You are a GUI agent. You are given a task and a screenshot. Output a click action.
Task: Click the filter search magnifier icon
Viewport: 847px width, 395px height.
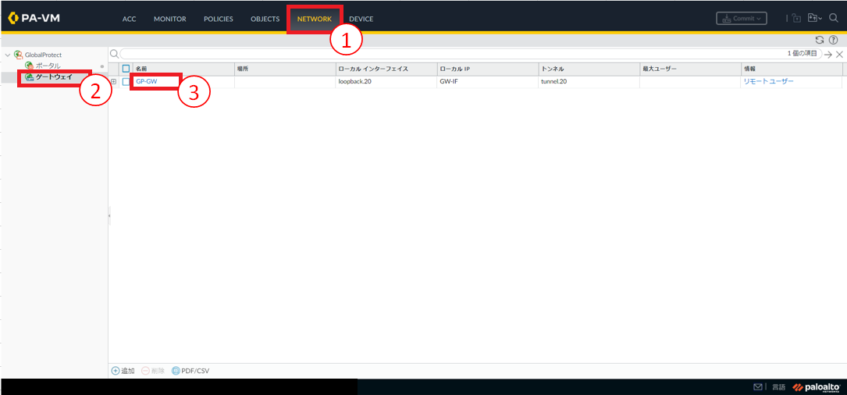pyautogui.click(x=114, y=54)
